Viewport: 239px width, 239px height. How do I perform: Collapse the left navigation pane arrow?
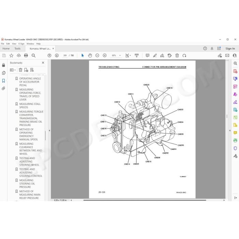point(50,131)
